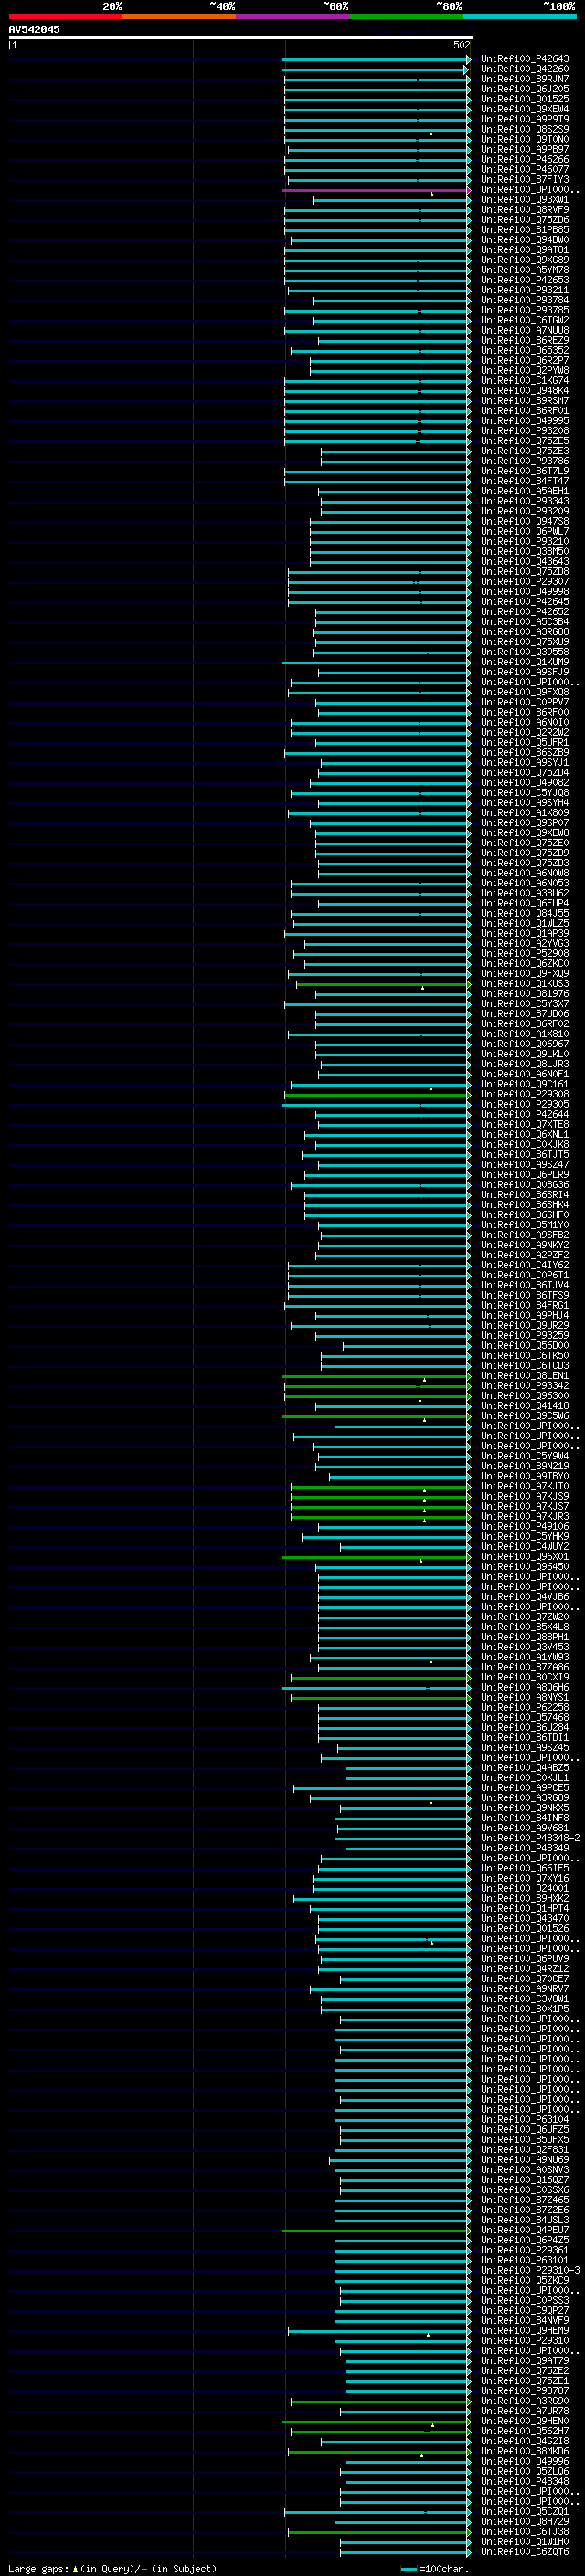Screen dimensions: 585x2576
Task: Select hit label UniRef100_C5YJQ8
Action: pyautogui.click(x=525, y=793)
